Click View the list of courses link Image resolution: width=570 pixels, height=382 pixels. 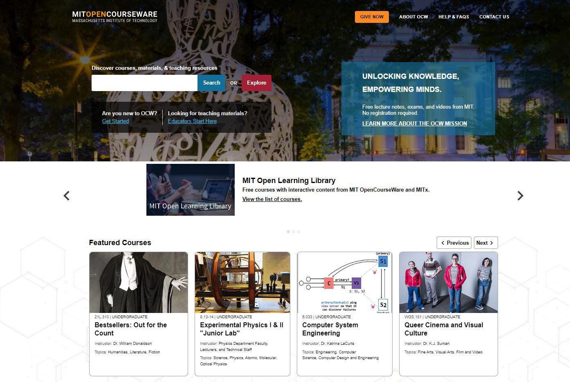tap(272, 199)
